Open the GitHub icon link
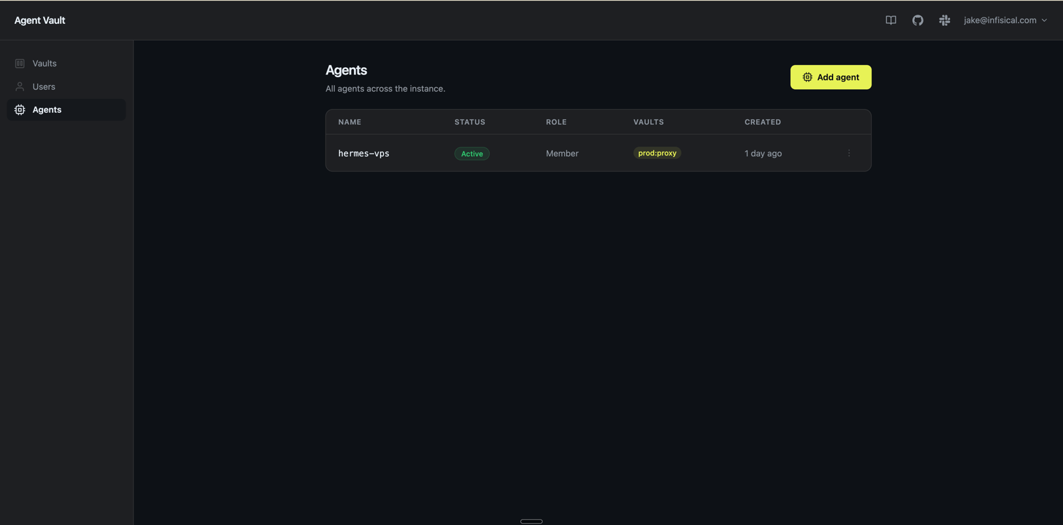The image size is (1063, 525). [918, 21]
